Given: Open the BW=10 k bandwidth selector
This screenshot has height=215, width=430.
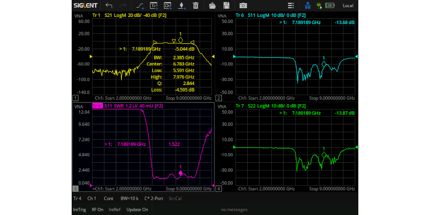Looking at the screenshot, I should 128,198.
